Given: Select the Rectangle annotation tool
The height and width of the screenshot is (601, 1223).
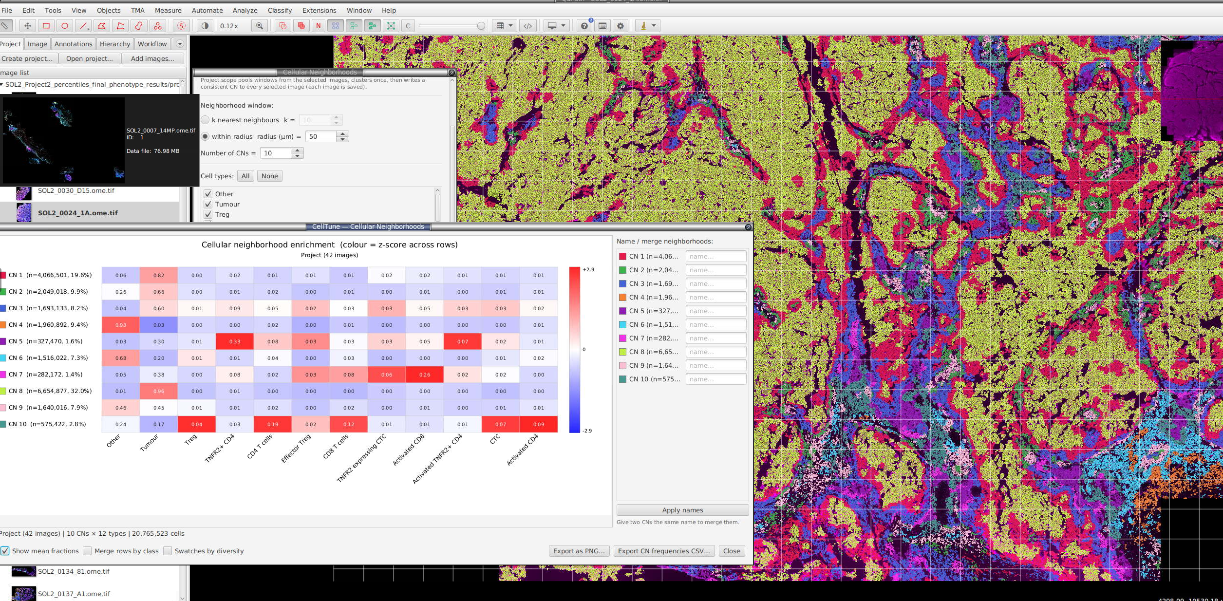Looking at the screenshot, I should (x=46, y=26).
